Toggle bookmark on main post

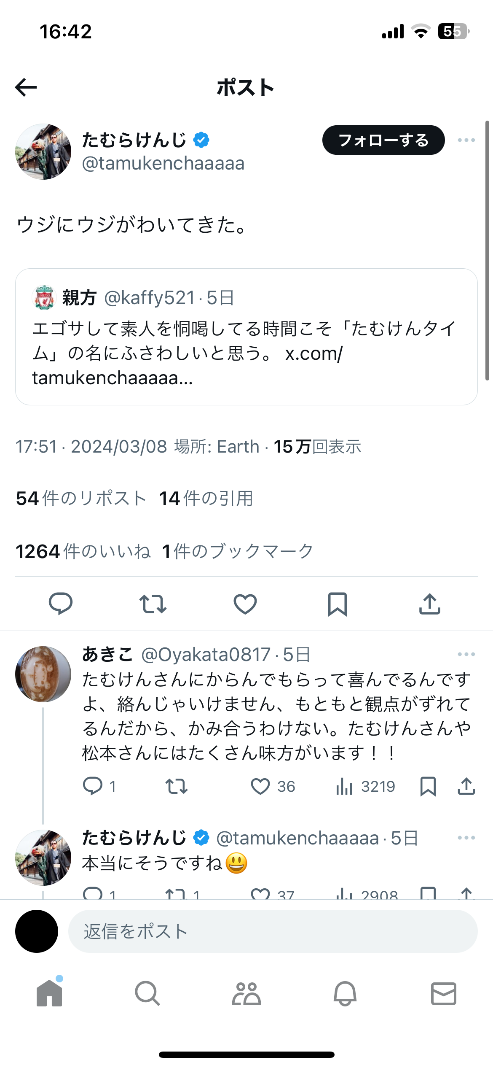coord(337,604)
